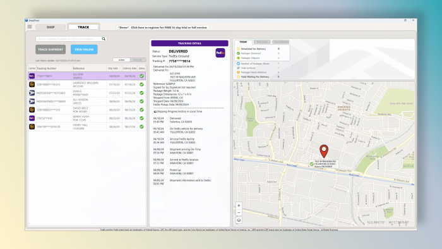This screenshot has height=249, width=442.
Task: Sort by Delivery Date column header
Action: 129,68
